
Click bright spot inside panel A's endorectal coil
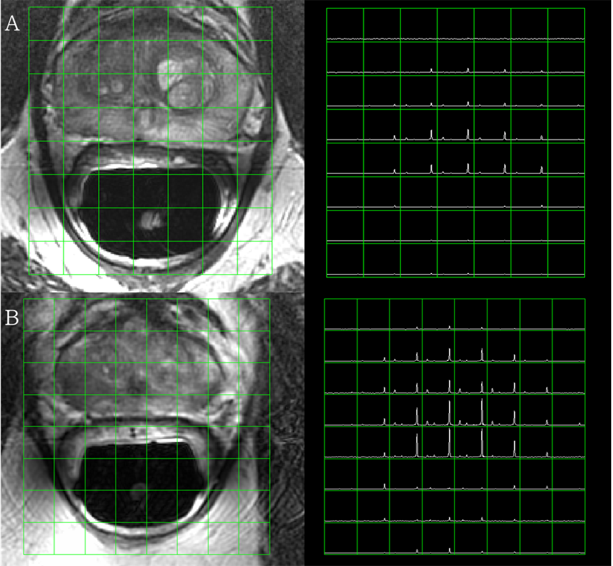coord(149,220)
